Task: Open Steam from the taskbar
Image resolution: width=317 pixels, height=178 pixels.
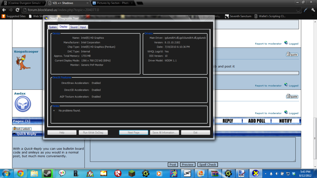Action: click(47, 173)
